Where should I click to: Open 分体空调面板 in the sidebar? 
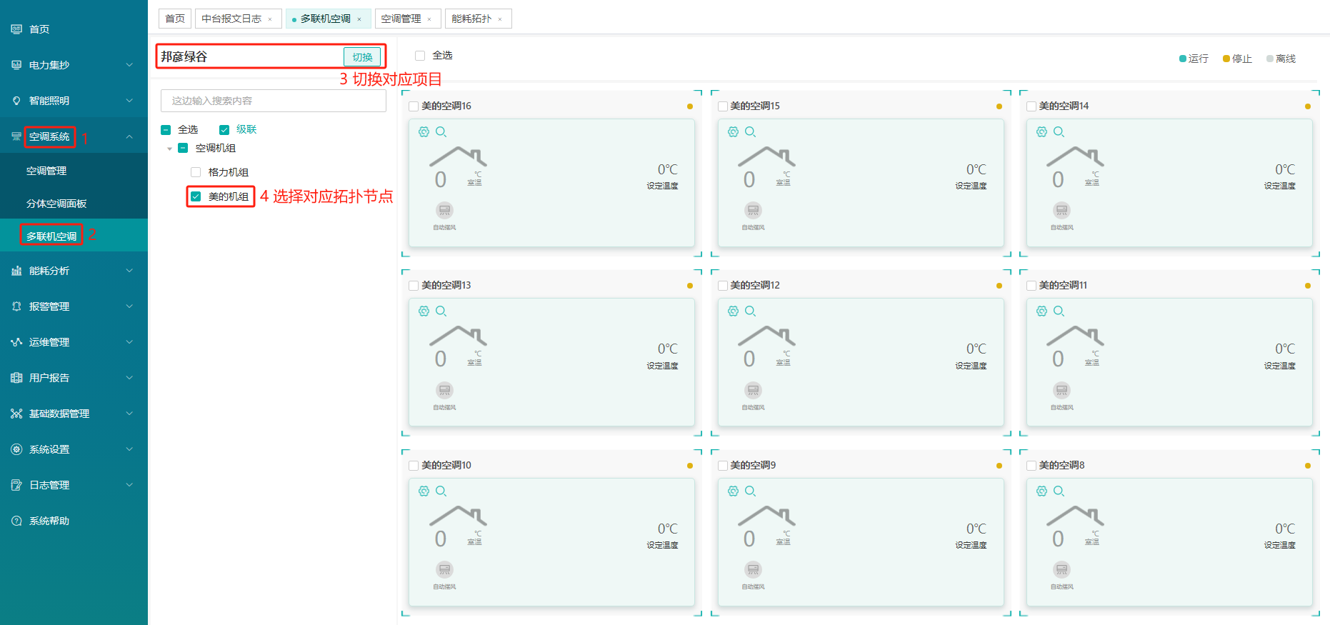click(56, 204)
